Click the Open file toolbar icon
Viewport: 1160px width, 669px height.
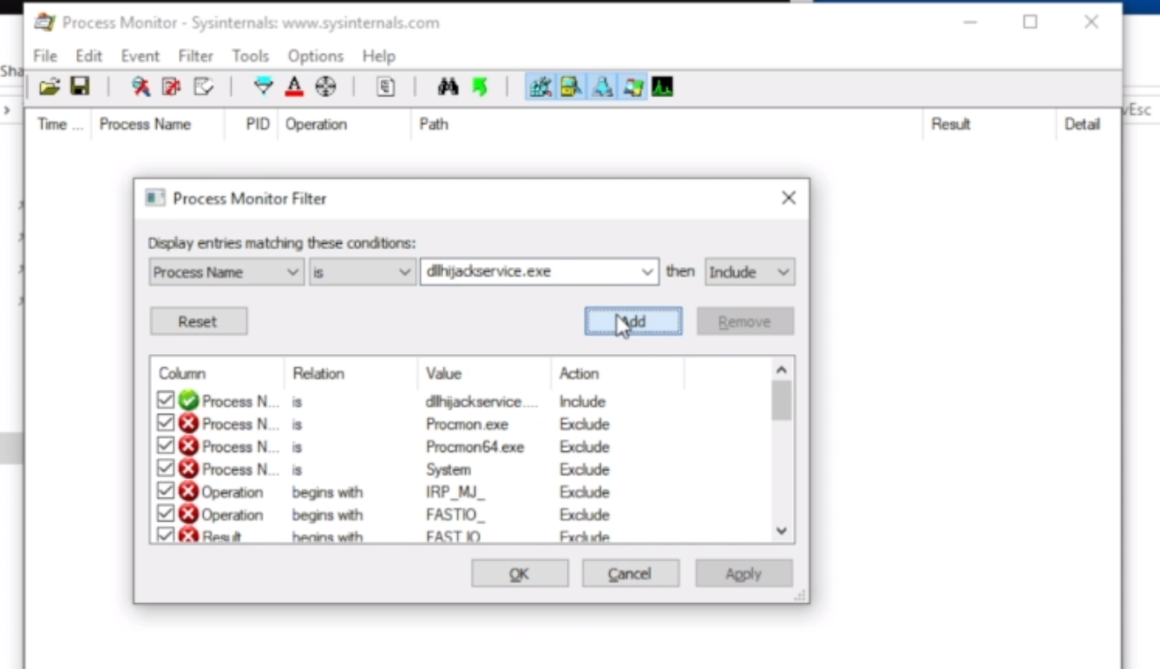[49, 87]
